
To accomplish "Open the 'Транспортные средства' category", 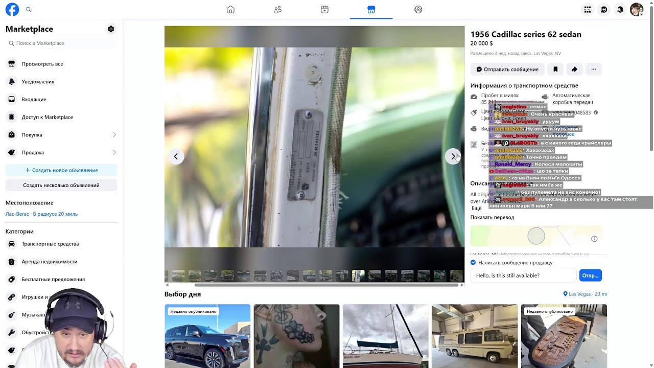I will [x=61, y=244].
